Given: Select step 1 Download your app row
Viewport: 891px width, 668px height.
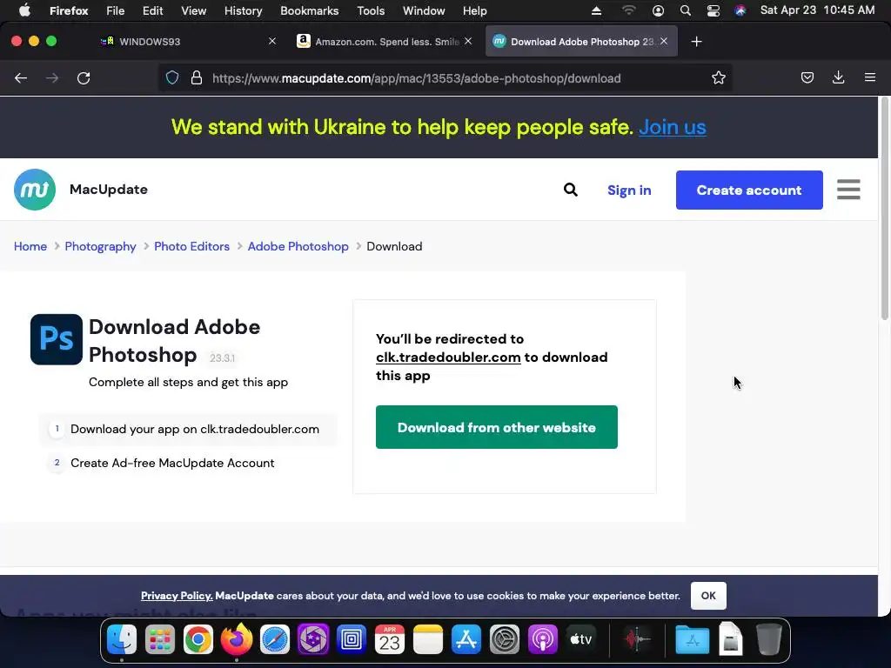Looking at the screenshot, I should (x=188, y=429).
